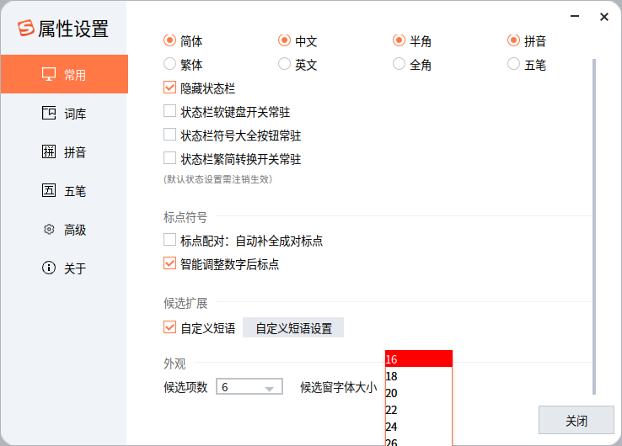
Task: Choose font size 22 in dropdown list
Action: (x=419, y=410)
